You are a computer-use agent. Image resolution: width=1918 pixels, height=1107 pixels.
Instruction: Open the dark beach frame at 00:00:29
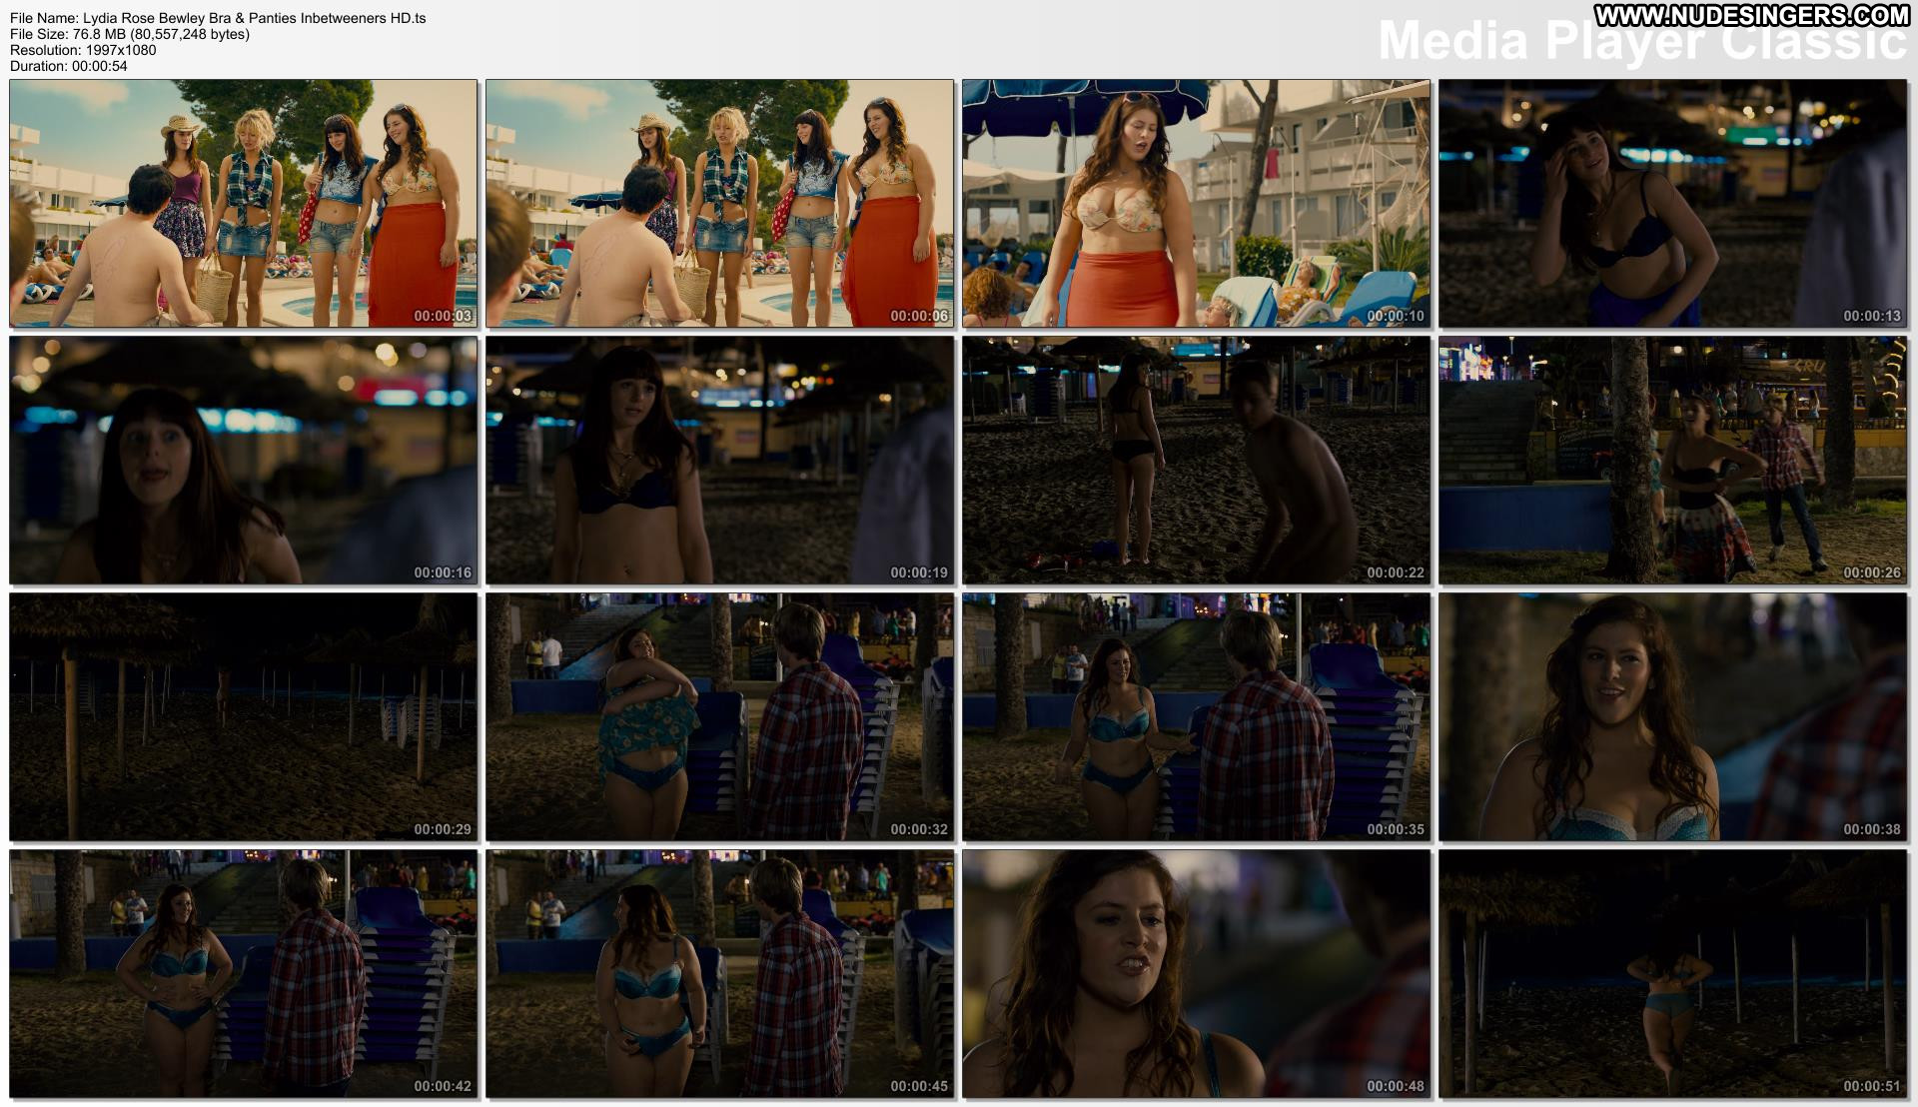coord(243,717)
